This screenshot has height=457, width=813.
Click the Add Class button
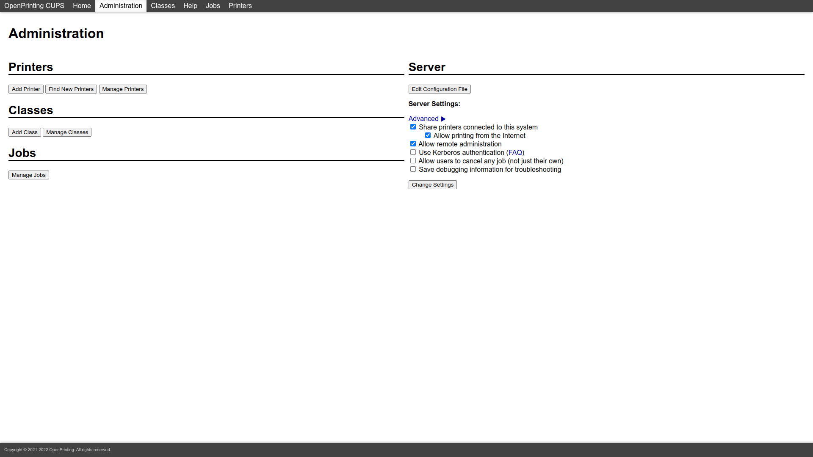[25, 132]
